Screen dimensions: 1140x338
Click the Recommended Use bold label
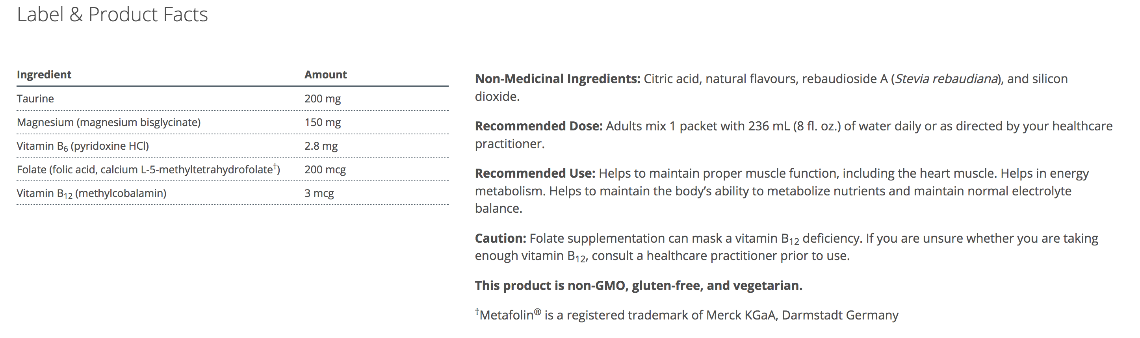click(x=535, y=173)
